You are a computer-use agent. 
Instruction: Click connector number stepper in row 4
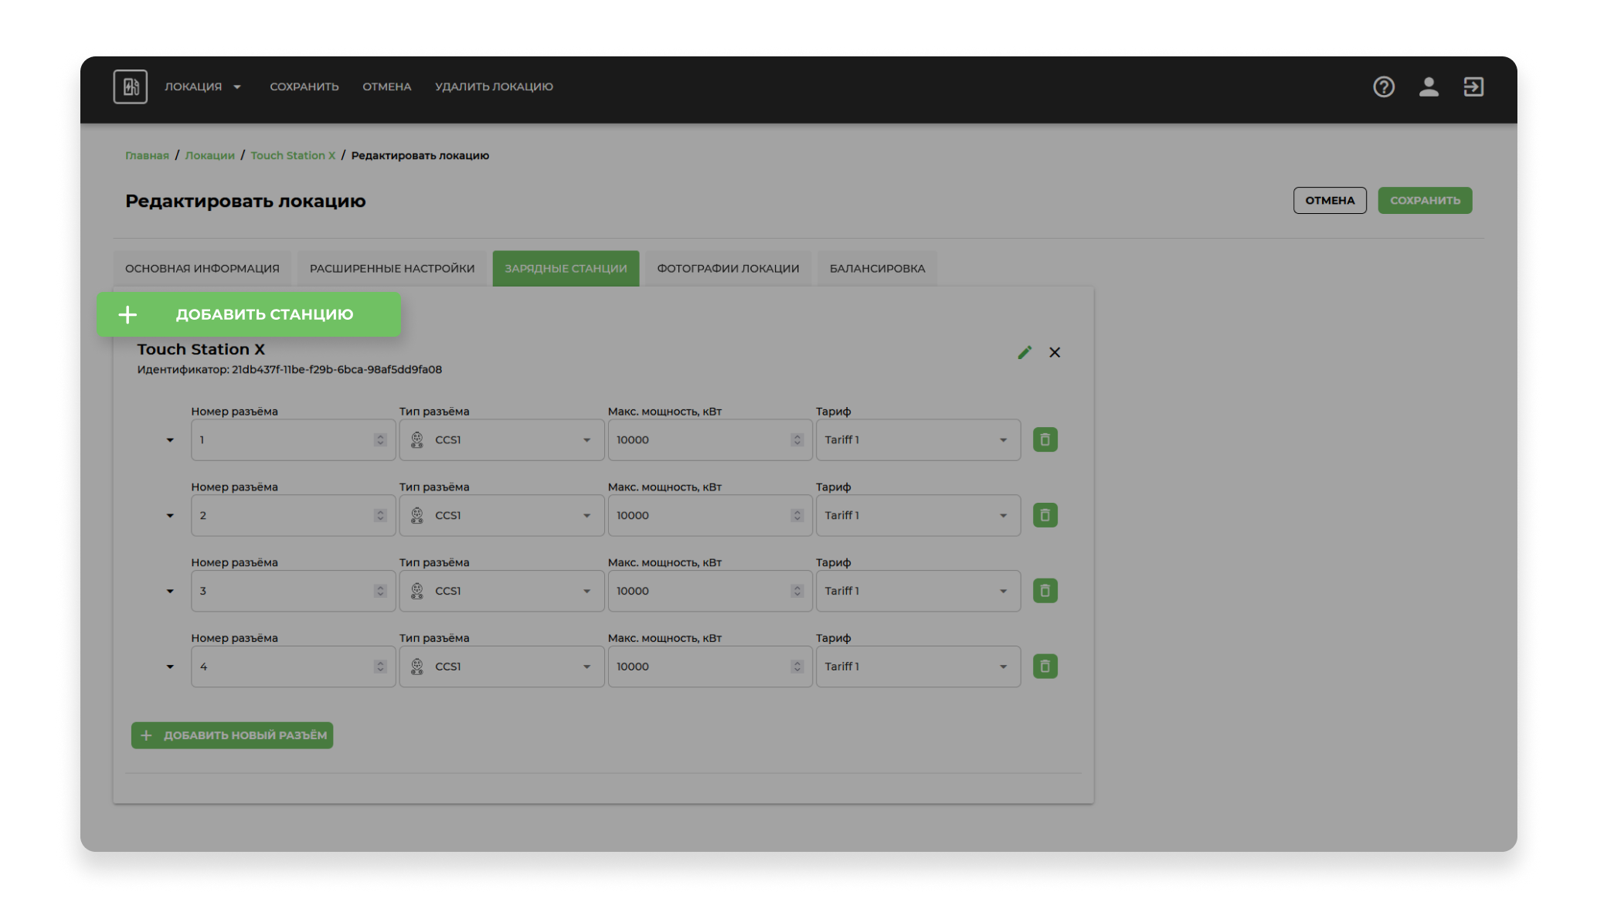(380, 667)
